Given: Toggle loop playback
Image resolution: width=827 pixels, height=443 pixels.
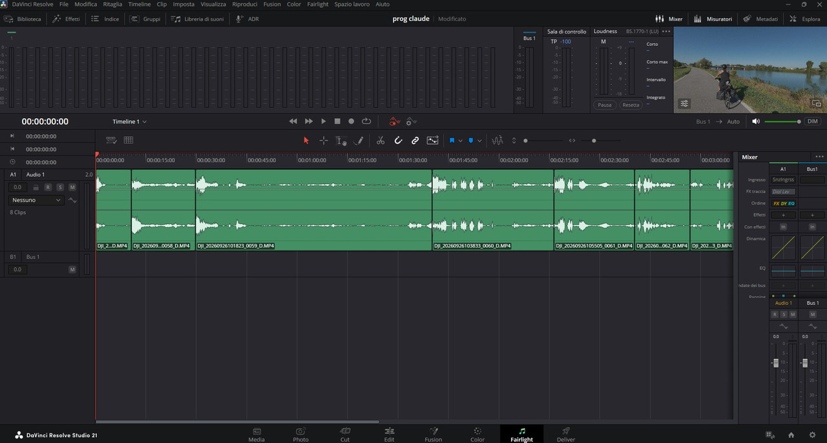Looking at the screenshot, I should pyautogui.click(x=366, y=121).
